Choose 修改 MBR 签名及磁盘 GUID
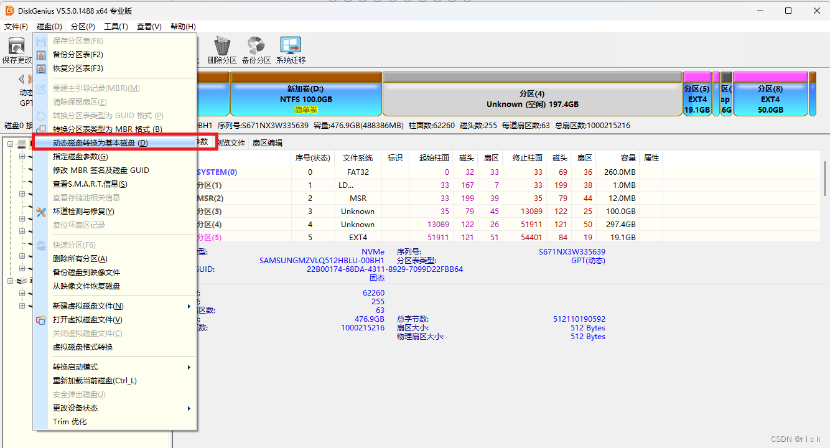This screenshot has height=448, width=830. (115, 170)
